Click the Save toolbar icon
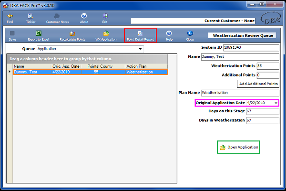The image size is (286, 191). tap(12, 36)
